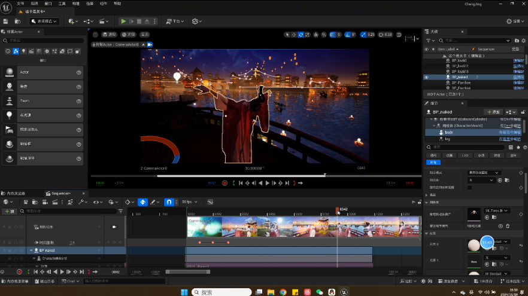This screenshot has width=528, height=296.
Task: Select the viewport select cursor tool
Action: [287, 34]
